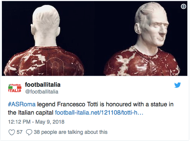190x141 pixels.
Task: Click the 'Francesco Totti is honoured' tweet text
Action: 80,104
